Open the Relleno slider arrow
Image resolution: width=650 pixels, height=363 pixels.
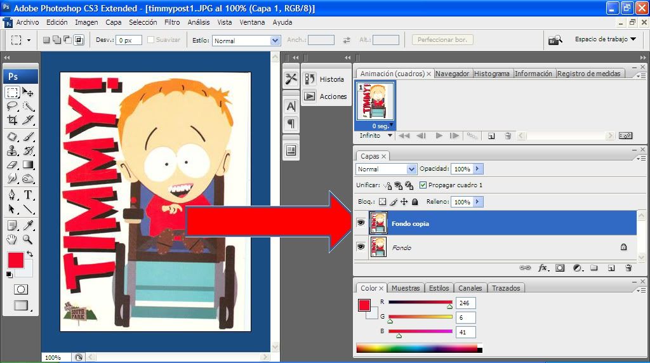point(477,202)
